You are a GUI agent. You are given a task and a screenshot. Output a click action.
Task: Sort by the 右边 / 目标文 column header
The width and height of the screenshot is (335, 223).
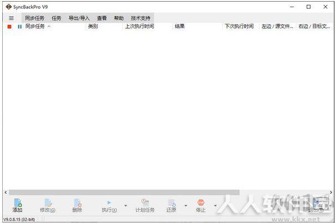point(315,26)
